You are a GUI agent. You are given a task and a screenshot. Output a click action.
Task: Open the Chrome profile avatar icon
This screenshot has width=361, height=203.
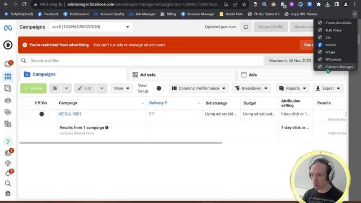tap(346, 5)
